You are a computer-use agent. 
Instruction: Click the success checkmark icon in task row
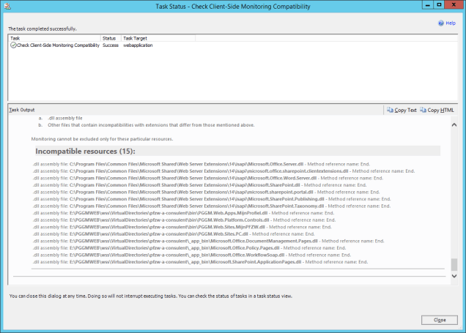click(13, 45)
